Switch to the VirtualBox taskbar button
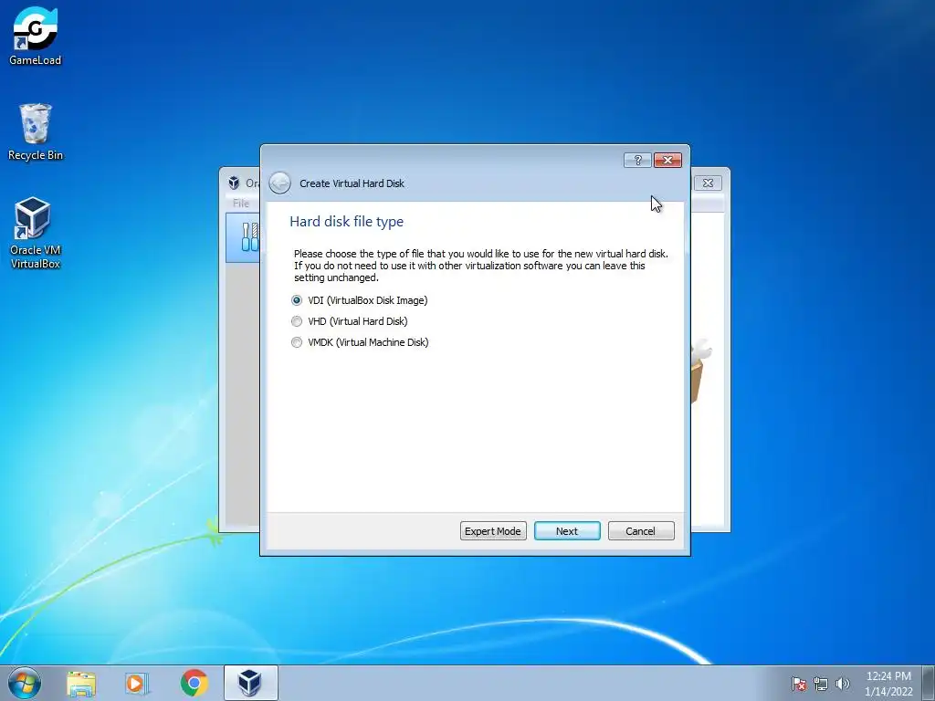Image resolution: width=935 pixels, height=701 pixels. 250,683
